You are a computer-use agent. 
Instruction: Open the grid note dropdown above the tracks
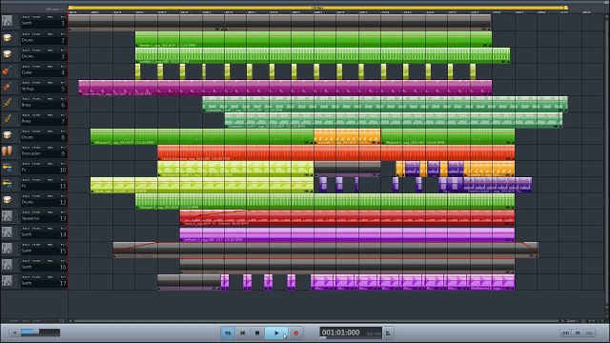[x=53, y=9]
